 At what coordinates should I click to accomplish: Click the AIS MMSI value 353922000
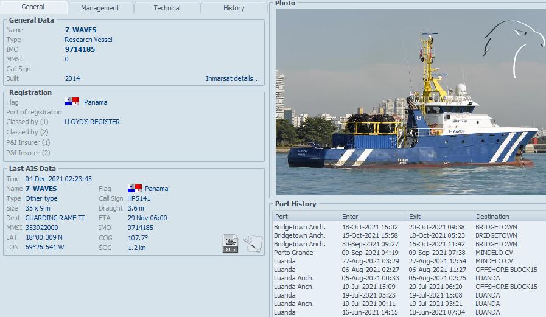[42, 228]
